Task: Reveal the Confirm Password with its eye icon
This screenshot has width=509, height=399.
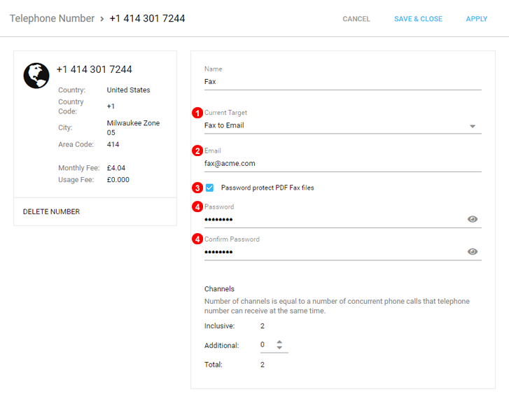Action: click(473, 251)
